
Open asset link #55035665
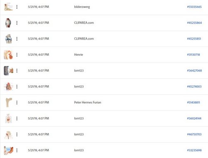[194, 7]
